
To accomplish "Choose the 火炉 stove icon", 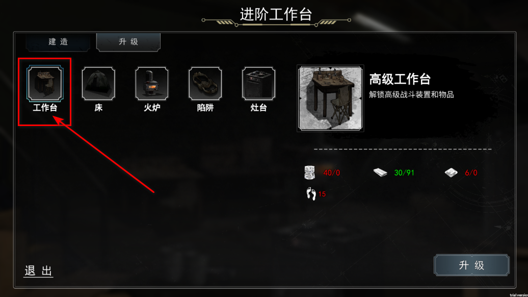I will click(152, 83).
